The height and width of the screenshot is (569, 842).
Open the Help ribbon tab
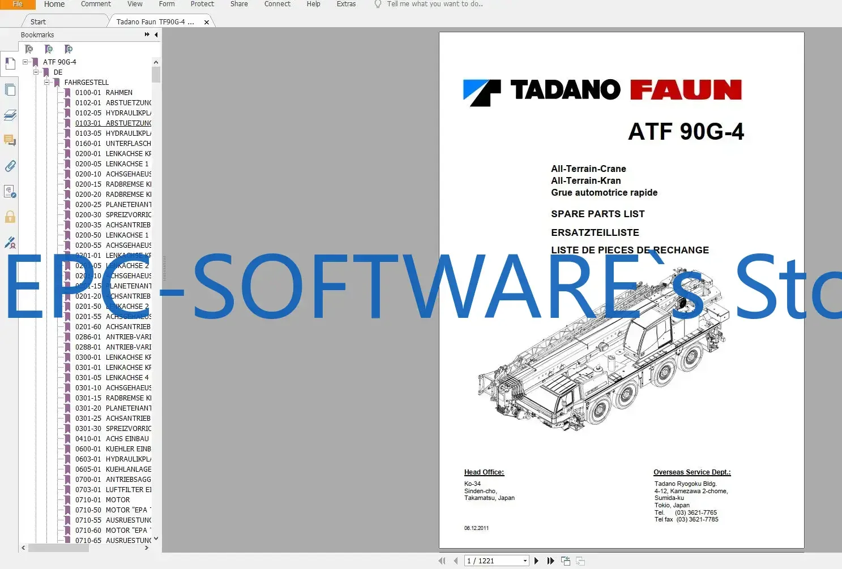[313, 4]
